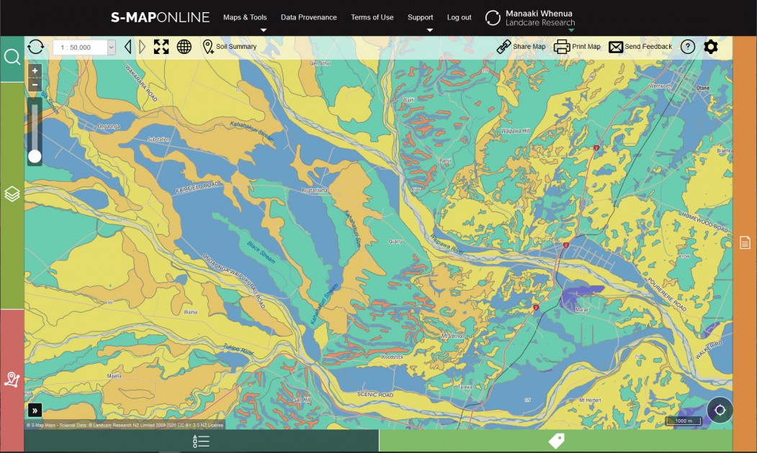Open the Layers panel from the sidebar
757x453 pixels.
(12, 193)
